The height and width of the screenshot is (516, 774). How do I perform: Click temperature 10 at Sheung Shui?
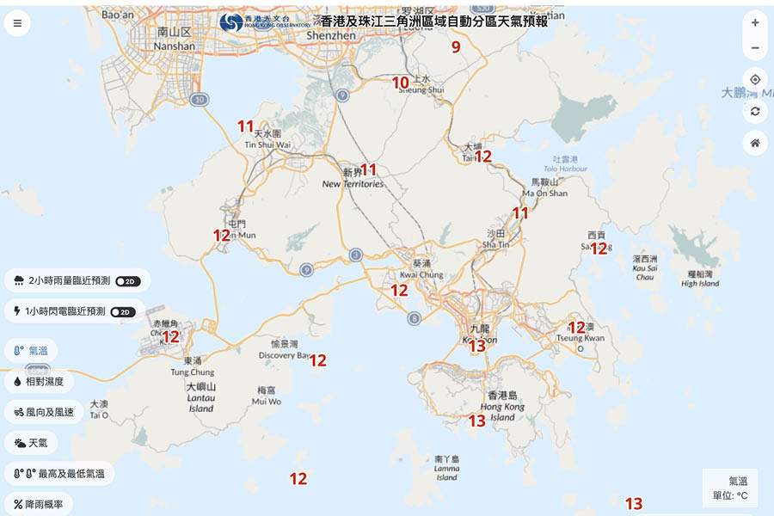click(x=401, y=83)
